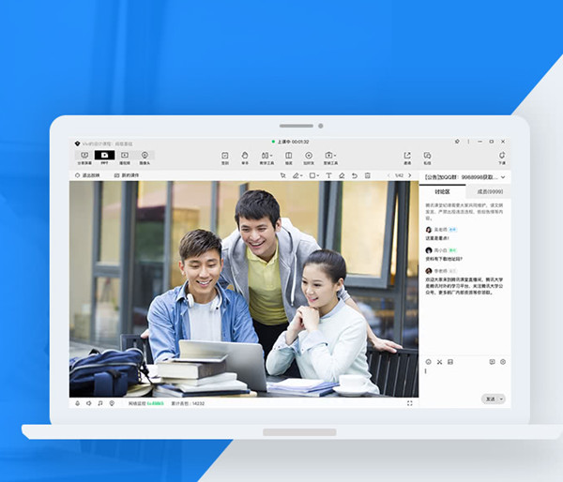Switch to the 讨论区 discussion tab
The width and height of the screenshot is (563, 482).
[x=442, y=191]
